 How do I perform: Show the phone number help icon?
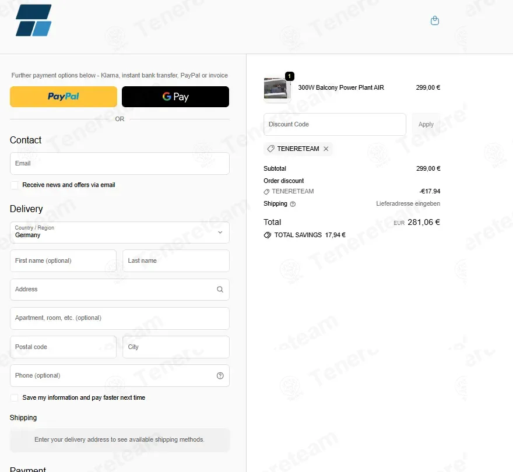pyautogui.click(x=220, y=375)
